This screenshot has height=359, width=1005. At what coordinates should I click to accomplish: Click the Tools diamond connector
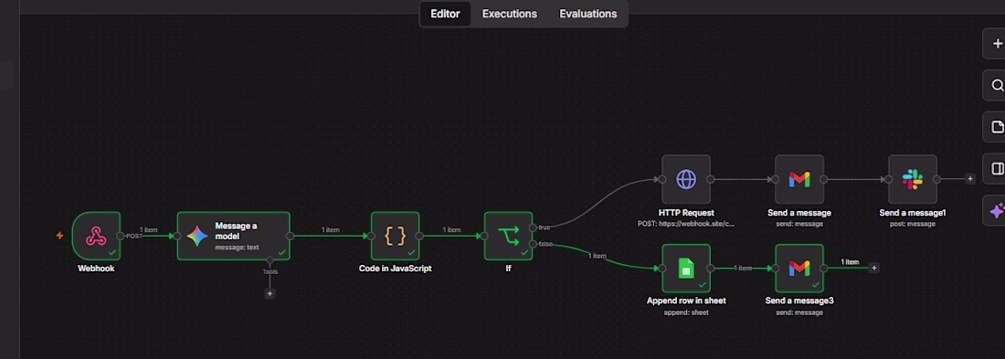(x=270, y=260)
